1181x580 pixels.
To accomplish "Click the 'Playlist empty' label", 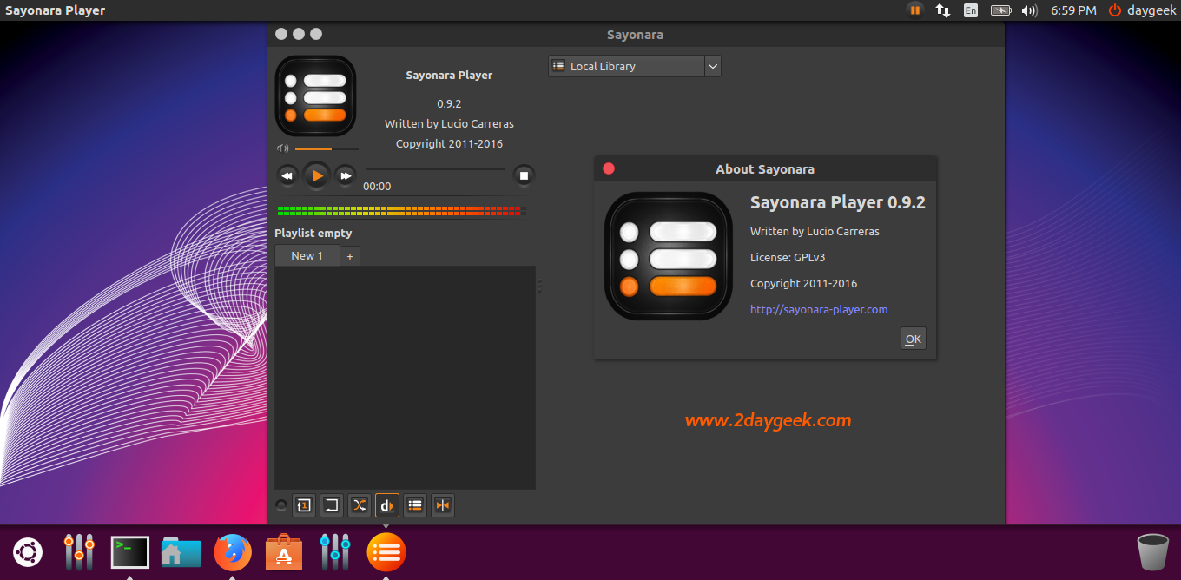I will click(313, 234).
